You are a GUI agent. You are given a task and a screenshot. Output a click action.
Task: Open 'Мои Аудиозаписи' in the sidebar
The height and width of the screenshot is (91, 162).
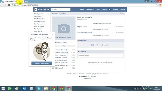[39, 24]
